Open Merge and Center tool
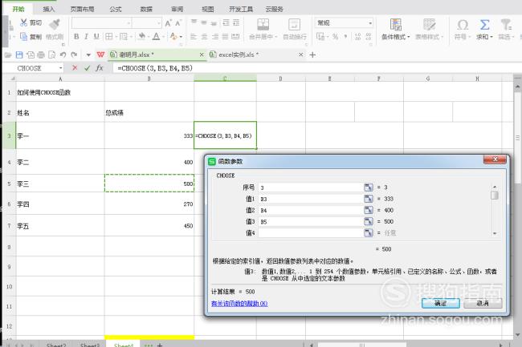Viewport: 522px width, 347px height. (263, 25)
